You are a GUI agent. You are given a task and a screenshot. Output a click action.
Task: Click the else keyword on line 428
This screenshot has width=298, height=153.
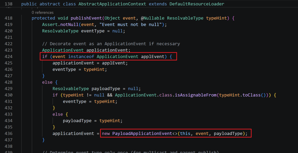pos(47,82)
